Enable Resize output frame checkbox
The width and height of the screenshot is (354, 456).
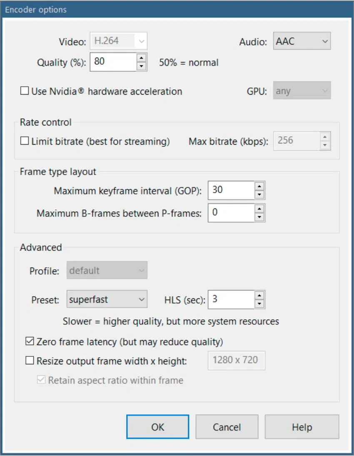pyautogui.click(x=30, y=361)
